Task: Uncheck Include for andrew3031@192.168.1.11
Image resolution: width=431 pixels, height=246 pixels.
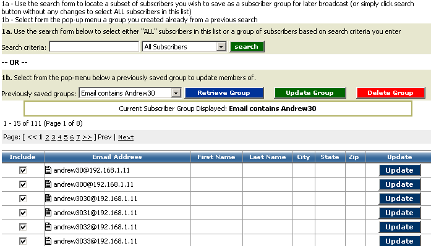Action: [x=23, y=213]
